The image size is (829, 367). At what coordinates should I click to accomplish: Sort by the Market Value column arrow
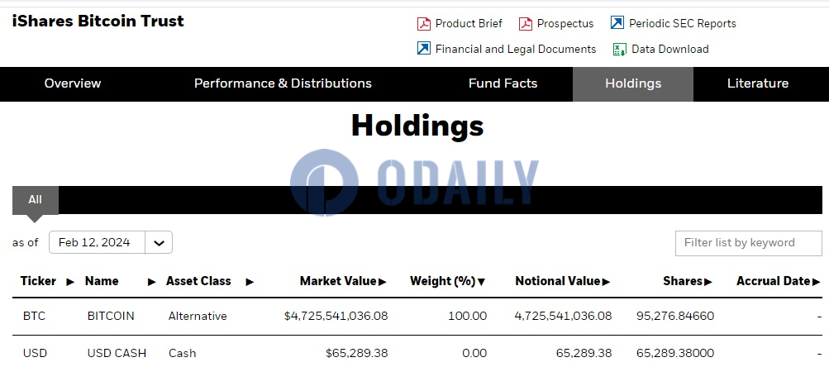tap(383, 282)
